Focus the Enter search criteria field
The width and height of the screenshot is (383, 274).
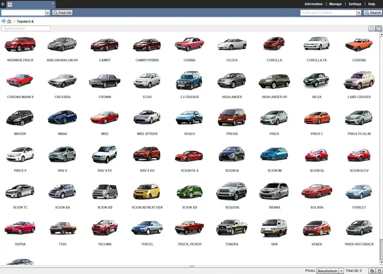tap(328, 13)
